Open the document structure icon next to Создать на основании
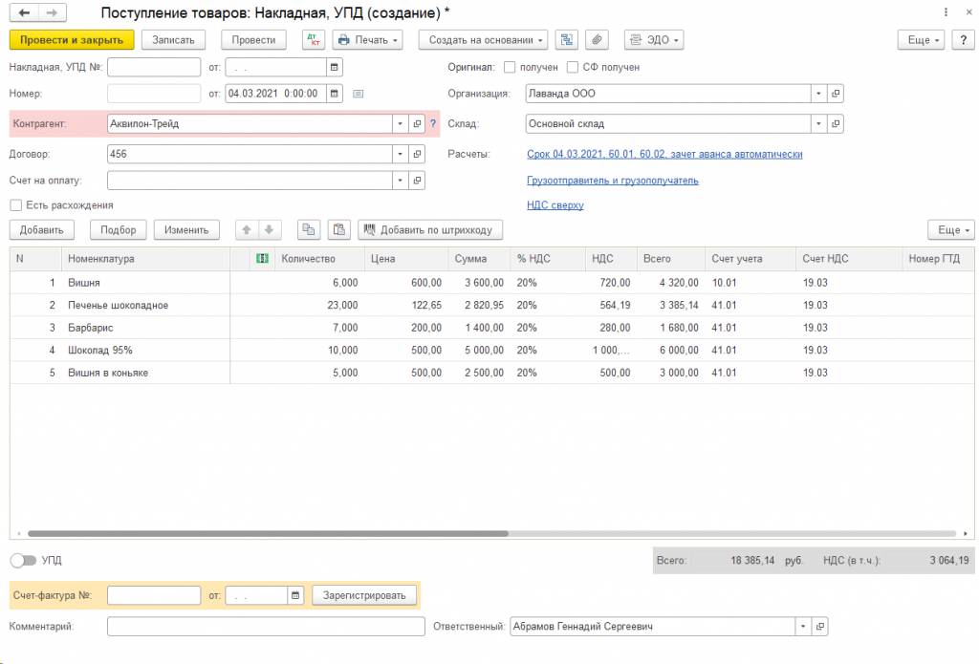Image resolution: width=979 pixels, height=664 pixels. point(566,40)
